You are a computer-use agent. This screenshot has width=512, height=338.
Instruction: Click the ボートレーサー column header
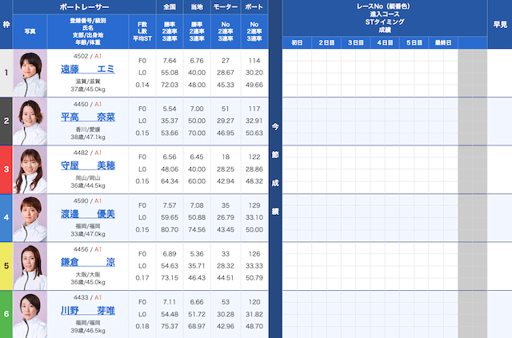(x=84, y=7)
